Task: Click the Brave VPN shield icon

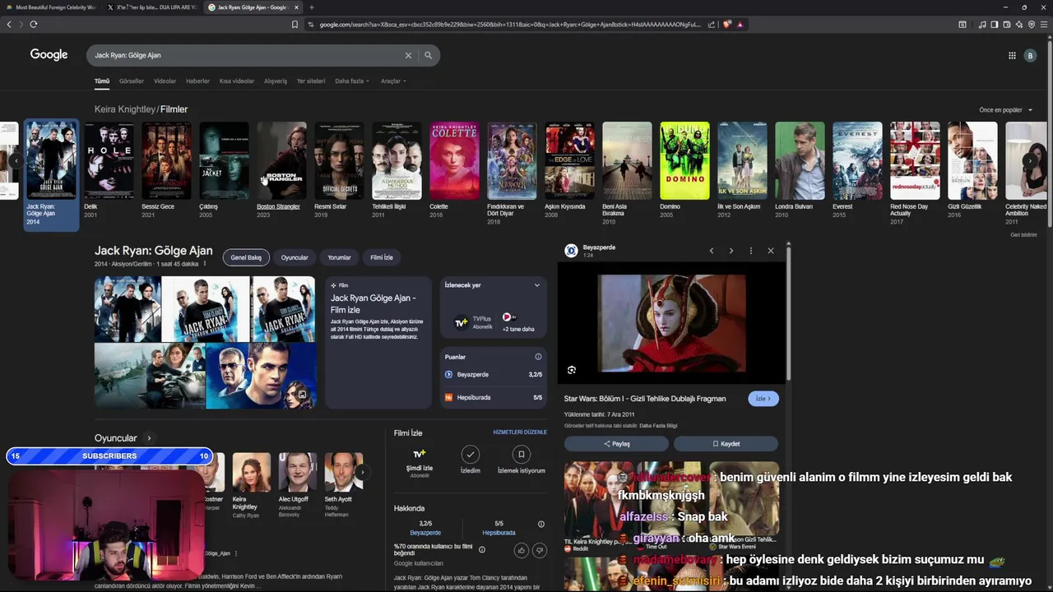Action: pos(1032,25)
